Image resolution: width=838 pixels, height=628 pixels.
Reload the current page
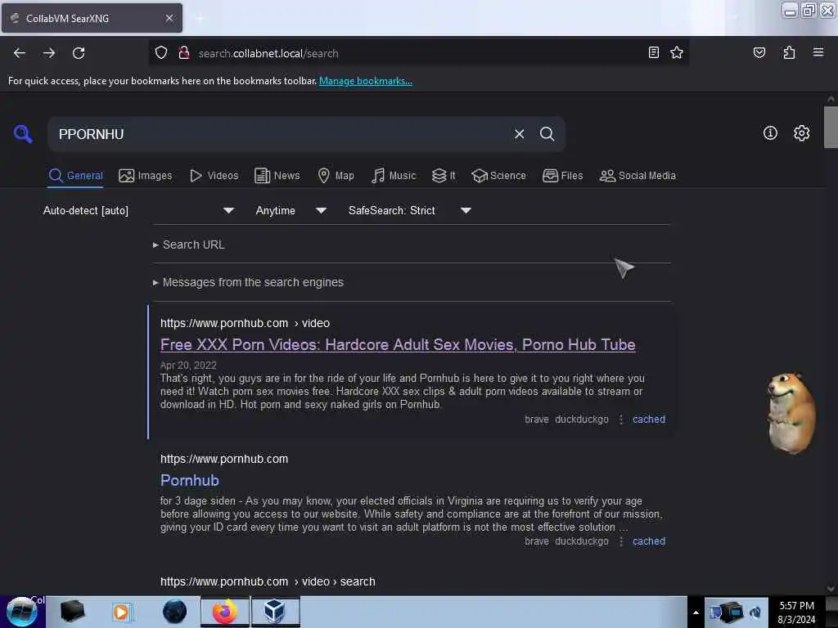coord(79,53)
